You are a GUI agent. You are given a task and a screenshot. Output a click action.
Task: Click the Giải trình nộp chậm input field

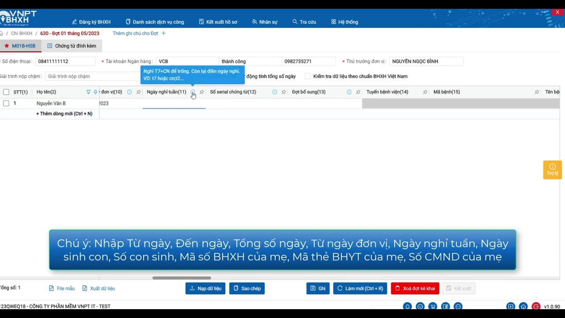click(x=93, y=76)
